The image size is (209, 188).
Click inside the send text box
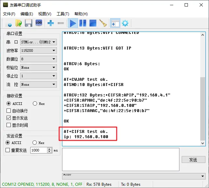pos(121,159)
